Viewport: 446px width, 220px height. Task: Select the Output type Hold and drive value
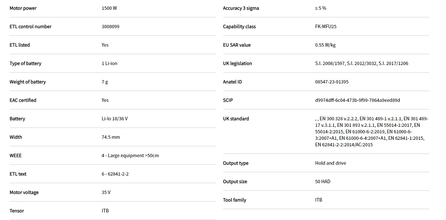(x=330, y=163)
